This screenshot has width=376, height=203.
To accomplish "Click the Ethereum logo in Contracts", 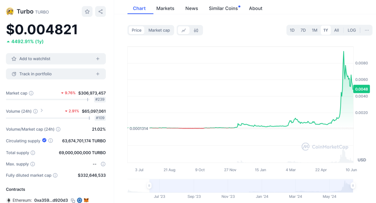I will 9,200.
